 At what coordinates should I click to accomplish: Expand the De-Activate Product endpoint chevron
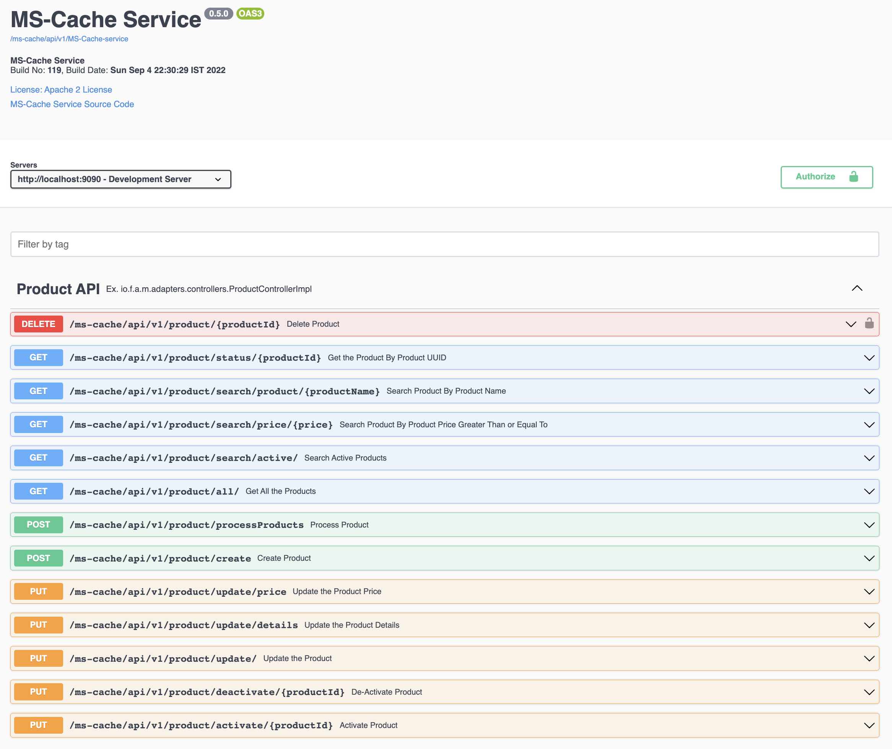point(869,692)
